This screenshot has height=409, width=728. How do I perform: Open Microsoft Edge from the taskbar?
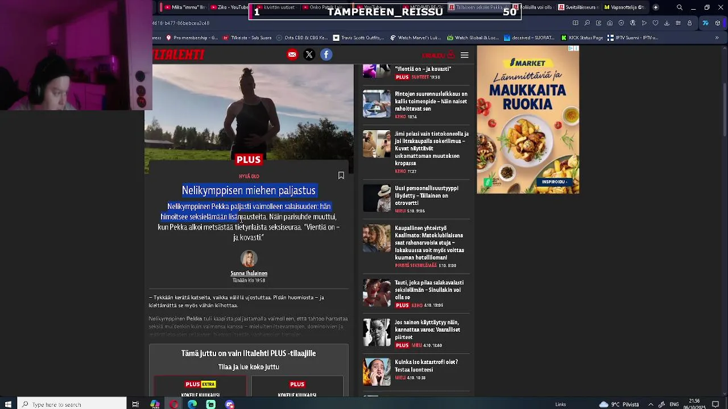pyautogui.click(x=192, y=404)
